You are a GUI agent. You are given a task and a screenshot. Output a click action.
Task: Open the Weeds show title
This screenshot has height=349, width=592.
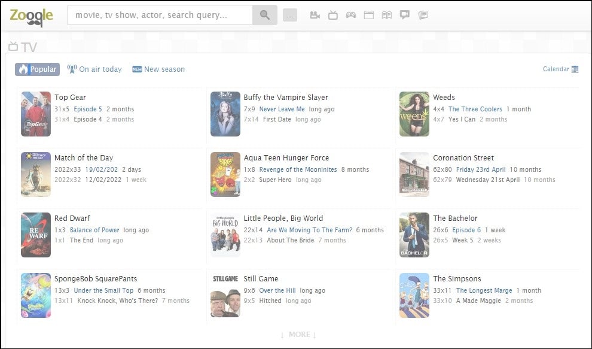(444, 97)
